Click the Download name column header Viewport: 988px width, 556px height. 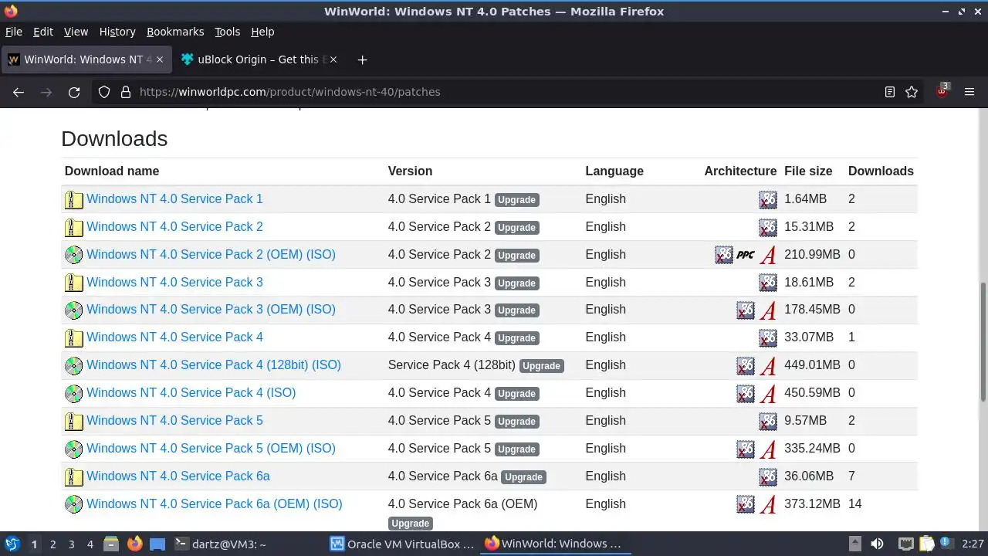click(x=112, y=171)
